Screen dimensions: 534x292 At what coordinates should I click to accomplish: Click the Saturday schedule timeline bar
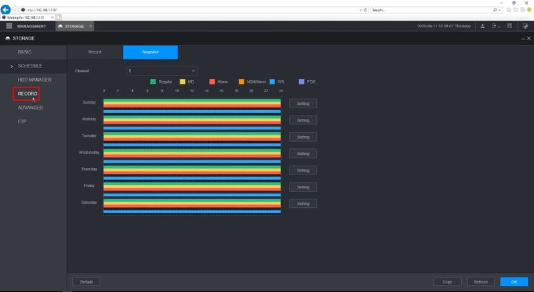192,206
